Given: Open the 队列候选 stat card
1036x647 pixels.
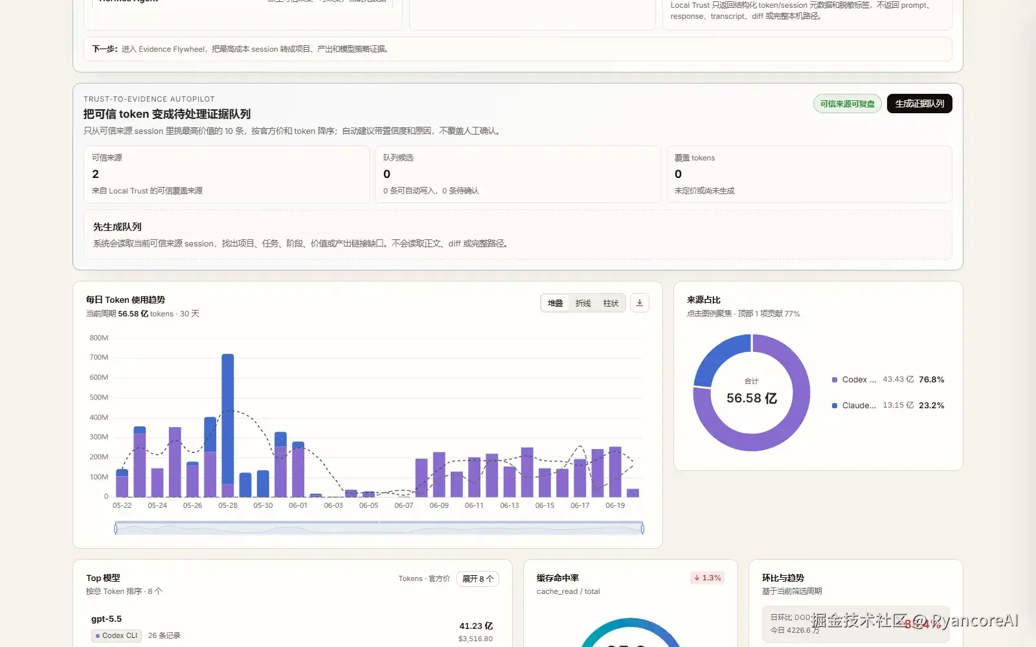Looking at the screenshot, I should click(517, 174).
